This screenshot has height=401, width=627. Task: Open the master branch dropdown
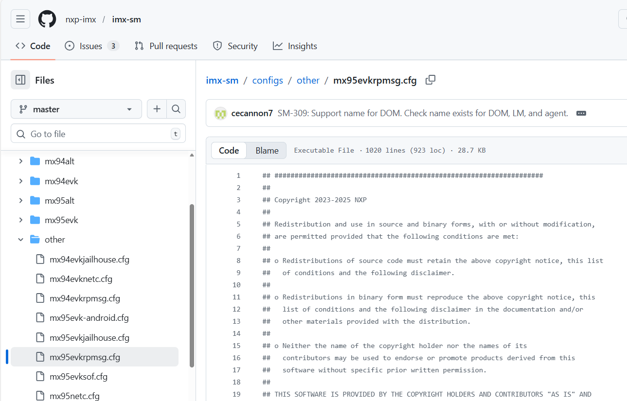[76, 109]
